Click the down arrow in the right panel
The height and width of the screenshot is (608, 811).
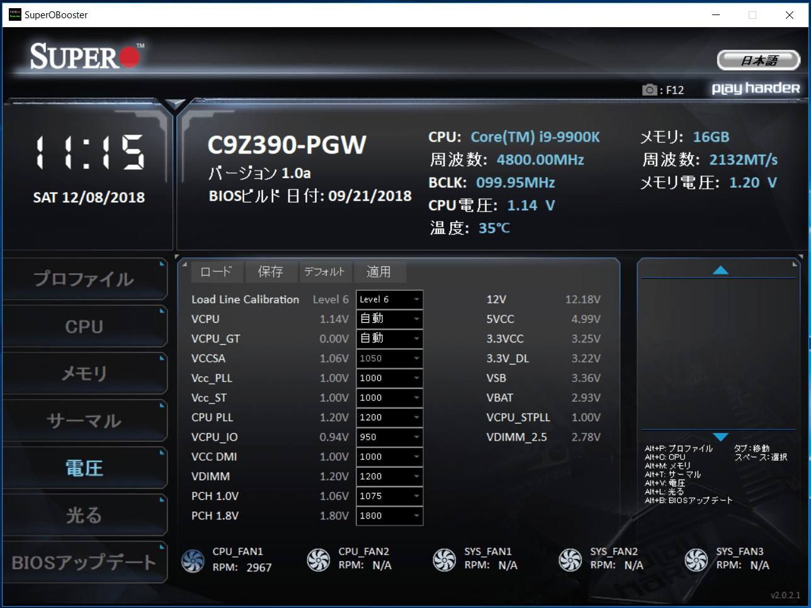[x=720, y=437]
